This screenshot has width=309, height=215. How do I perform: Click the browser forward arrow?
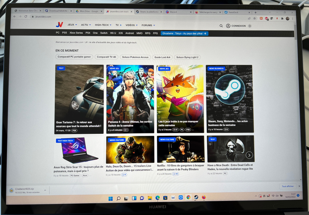point(20,16)
